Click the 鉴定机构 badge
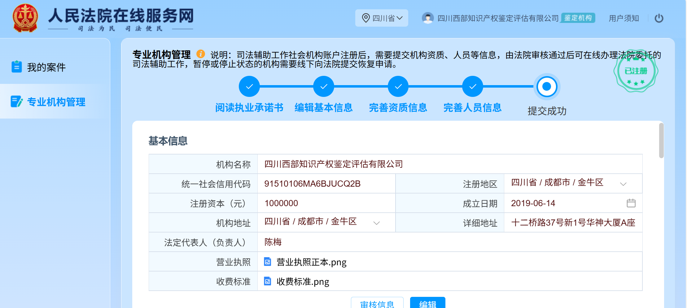Screen dimensions: 687x308 point(578,18)
